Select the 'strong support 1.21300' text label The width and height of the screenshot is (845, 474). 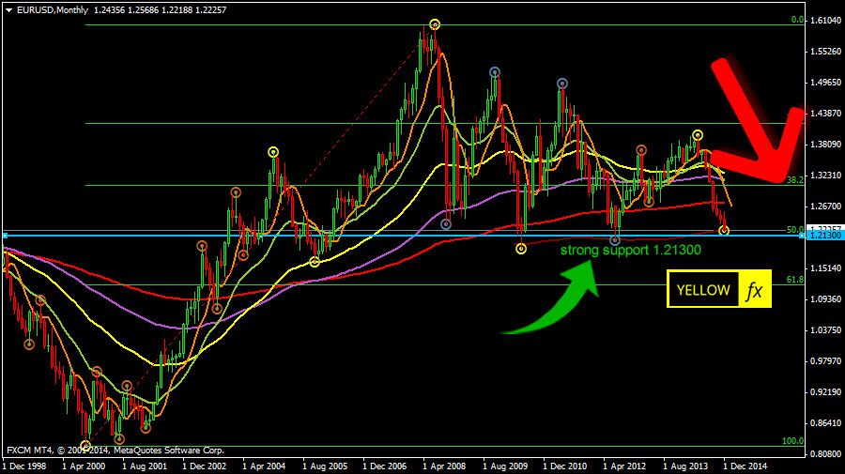tap(618, 251)
